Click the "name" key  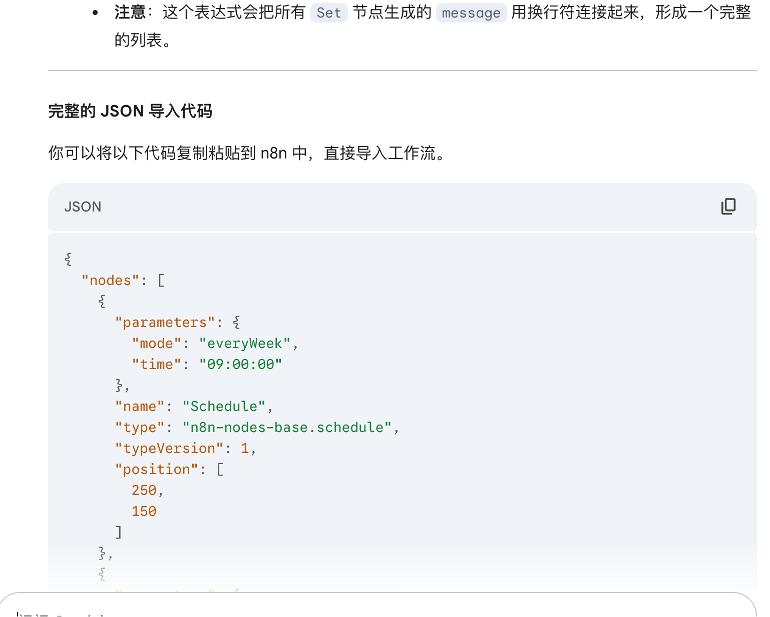coord(140,406)
